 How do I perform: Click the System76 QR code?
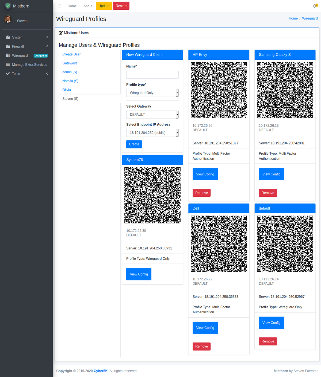pos(152,195)
